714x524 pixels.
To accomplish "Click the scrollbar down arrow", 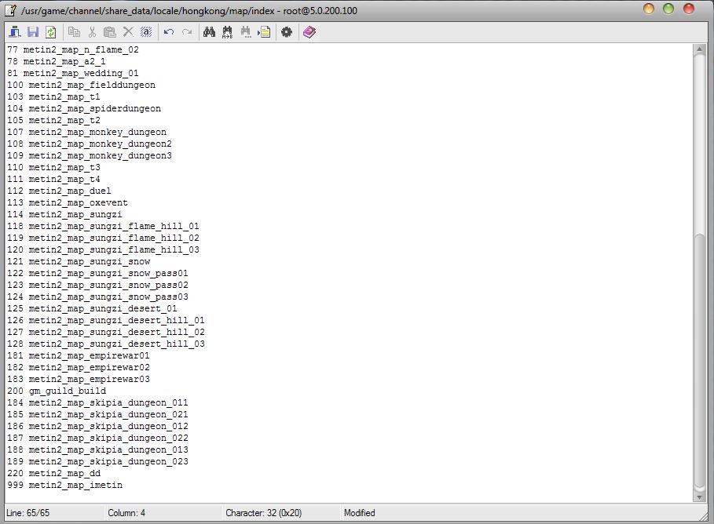I will (x=699, y=497).
